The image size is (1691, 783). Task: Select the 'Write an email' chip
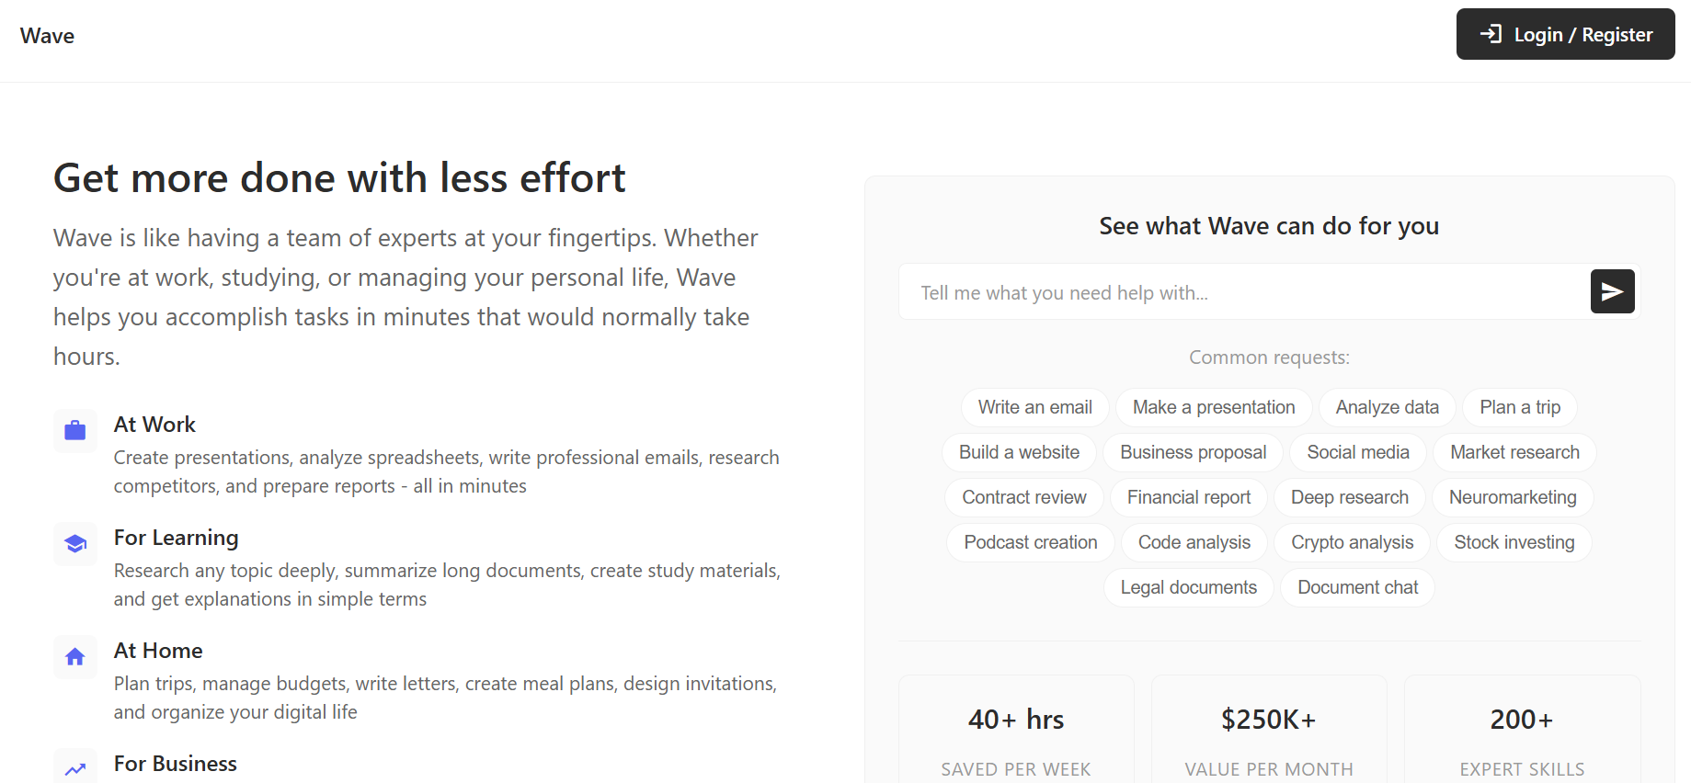point(1034,407)
